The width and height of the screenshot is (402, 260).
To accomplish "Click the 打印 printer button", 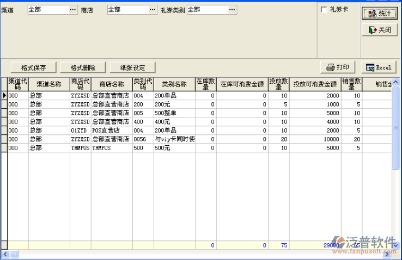I will pos(338,67).
